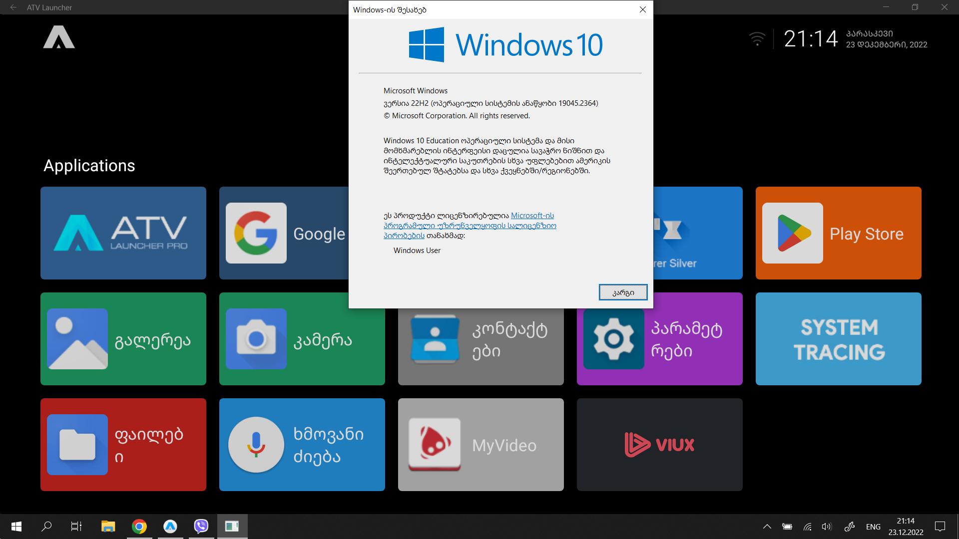Expand hidden system tray icons chevron
This screenshot has width=959, height=539.
pos(767,527)
